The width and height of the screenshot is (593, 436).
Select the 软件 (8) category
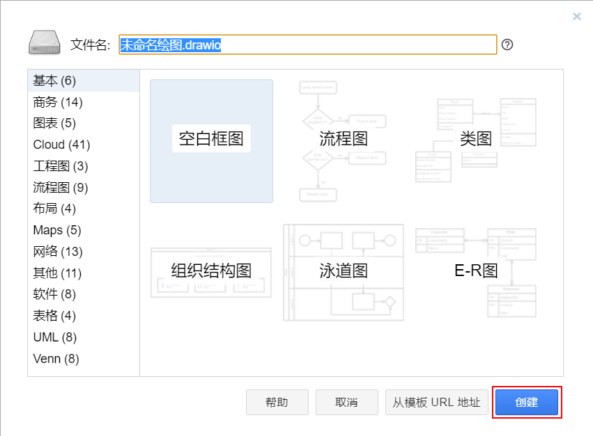(83, 294)
